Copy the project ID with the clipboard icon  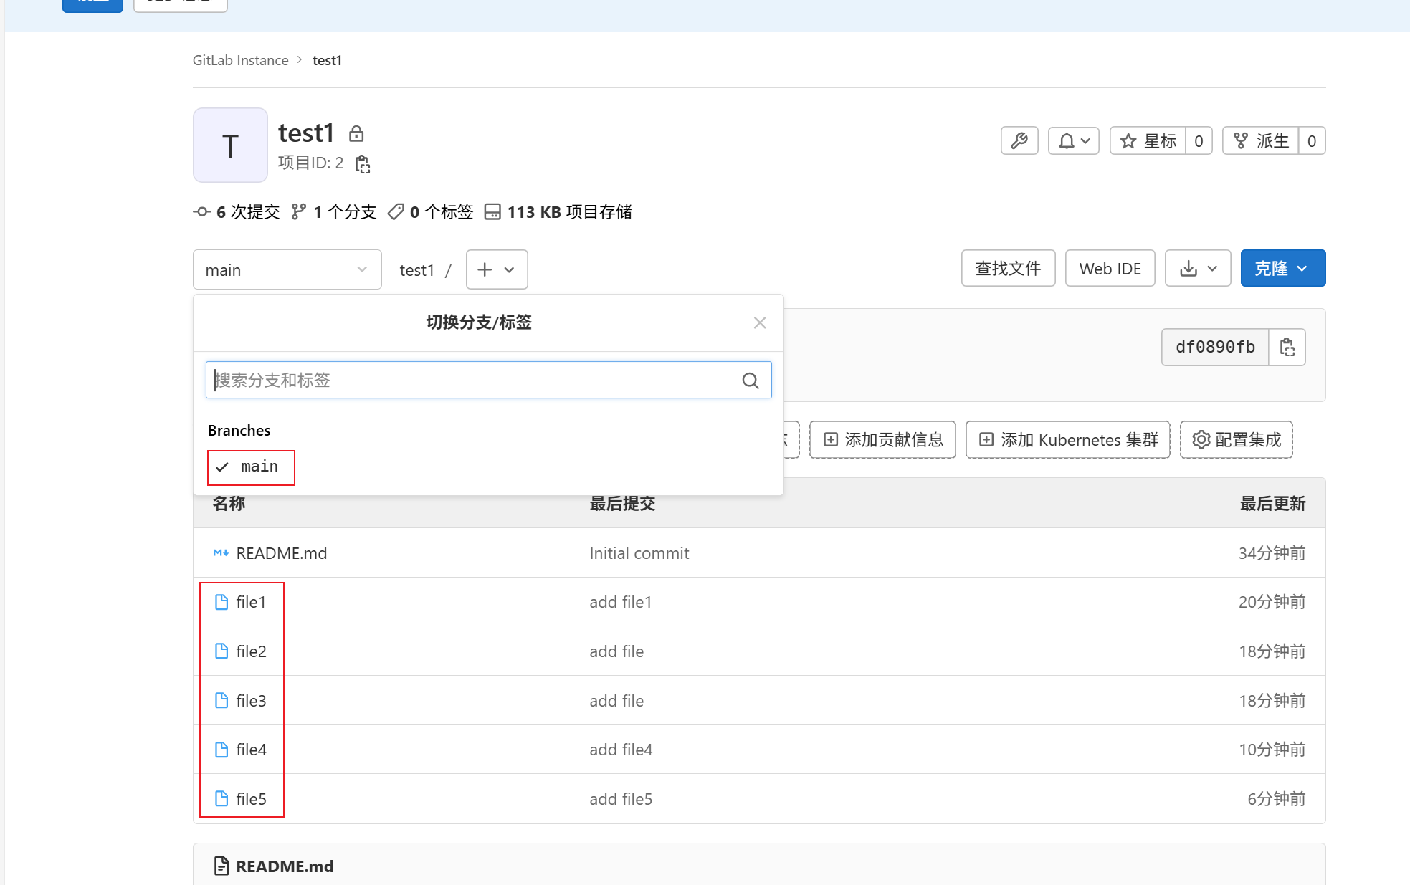(x=363, y=164)
